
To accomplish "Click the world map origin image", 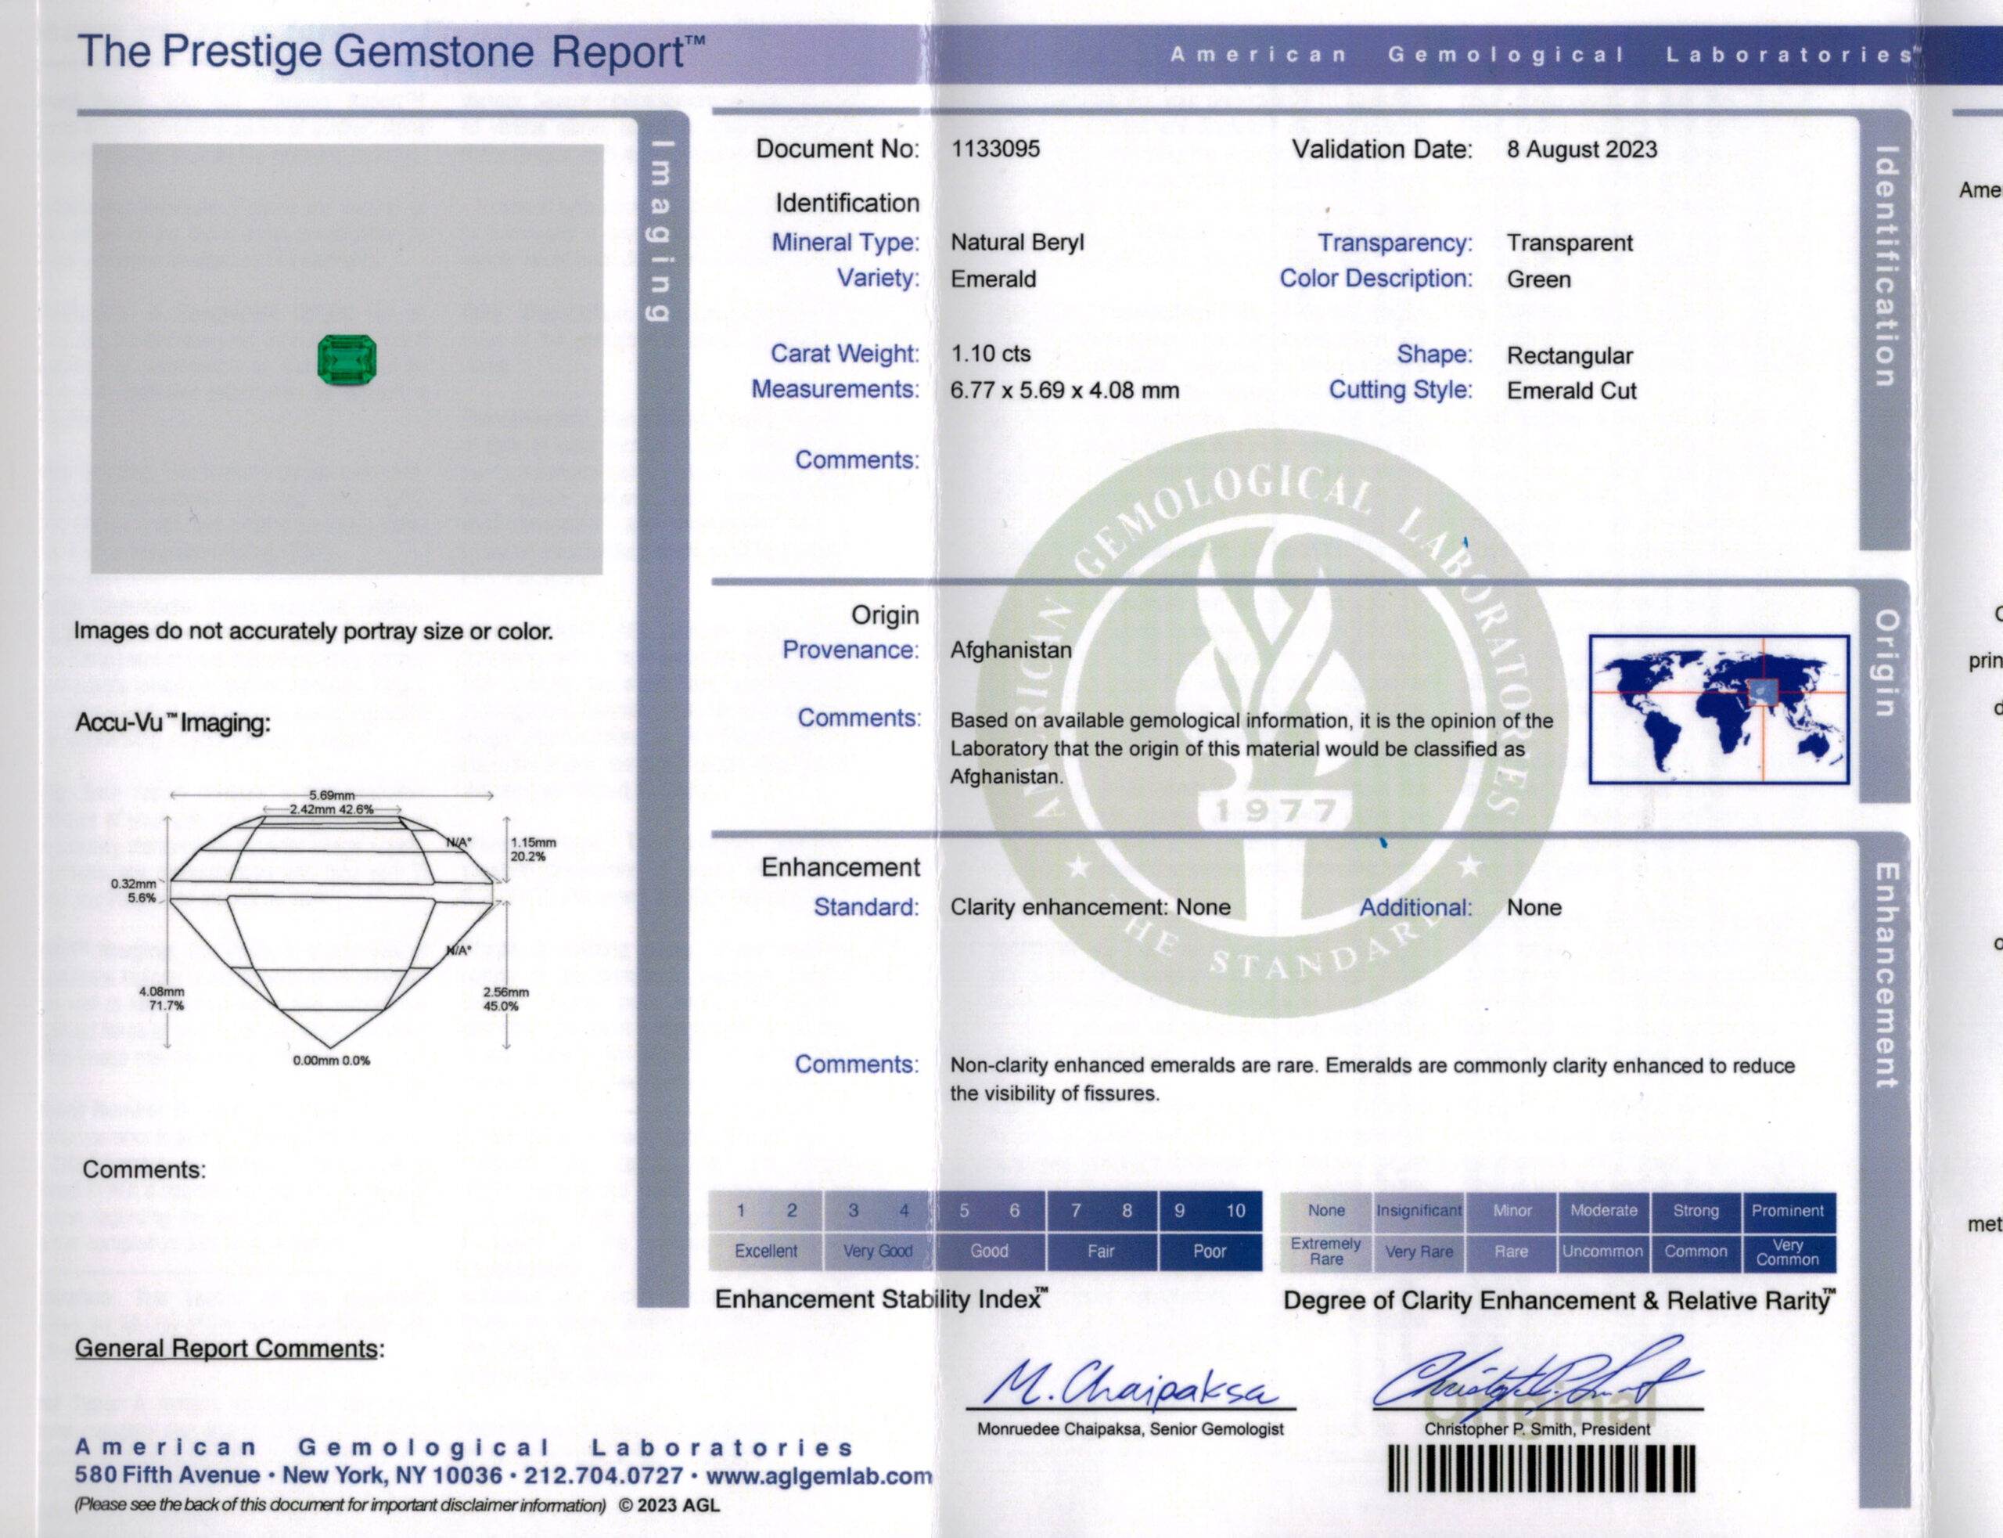I will (x=1718, y=709).
